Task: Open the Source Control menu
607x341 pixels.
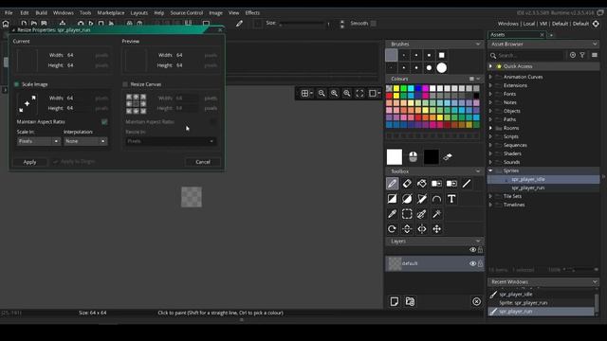Action: [187, 12]
